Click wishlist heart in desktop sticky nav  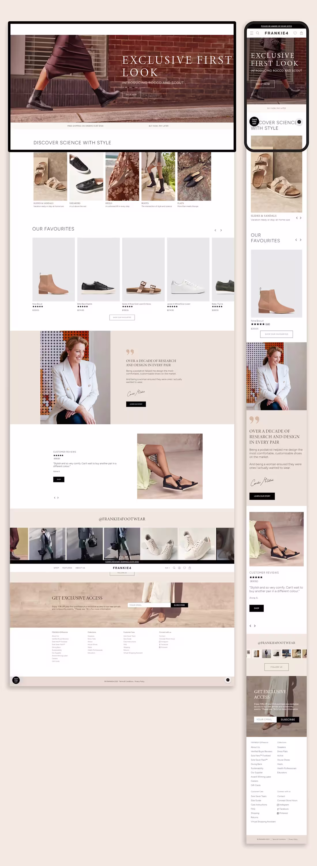(184, 568)
